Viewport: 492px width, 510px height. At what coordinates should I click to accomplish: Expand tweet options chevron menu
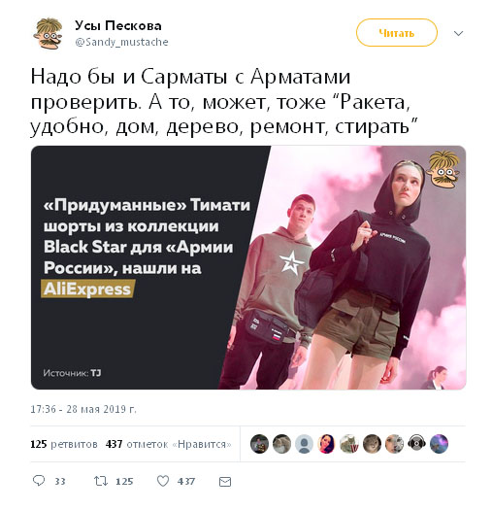click(x=458, y=33)
